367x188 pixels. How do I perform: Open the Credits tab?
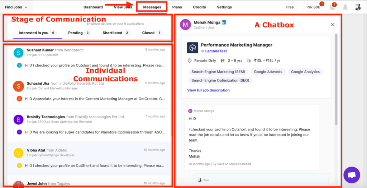(199, 7)
